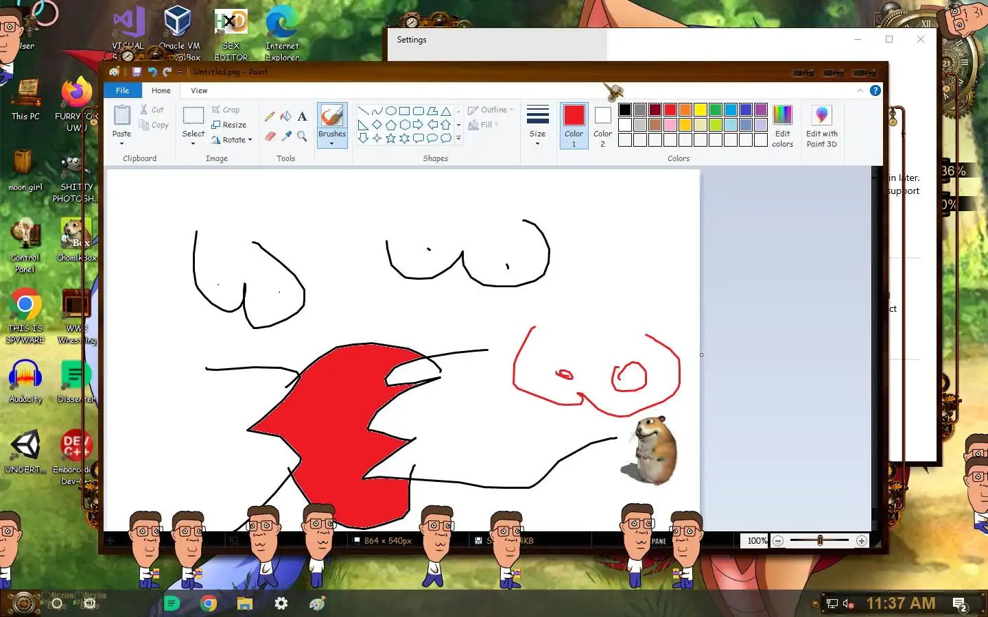Open Edit with Paint 3D
This screenshot has width=988, height=617.
point(821,125)
